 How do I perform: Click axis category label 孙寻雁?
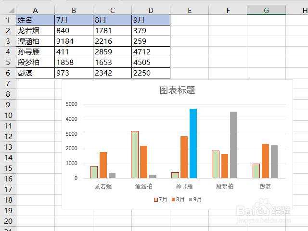[x=184, y=186]
